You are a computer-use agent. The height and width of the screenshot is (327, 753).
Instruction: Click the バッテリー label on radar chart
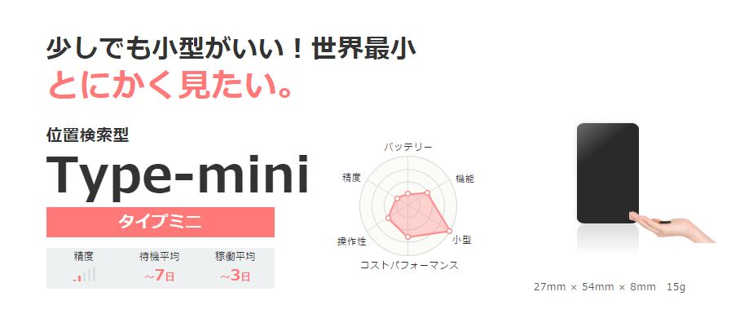(x=407, y=147)
